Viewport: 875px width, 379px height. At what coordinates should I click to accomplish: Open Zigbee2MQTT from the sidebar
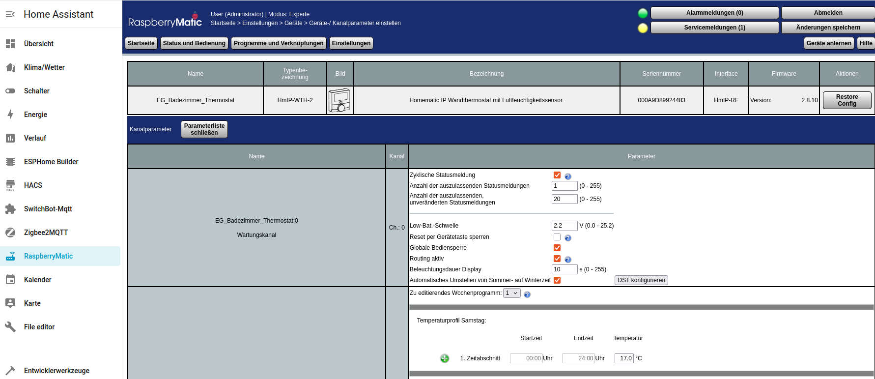[x=46, y=233]
